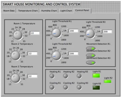Click the Light Threshold R3 knob
The width and height of the screenshot is (121, 98).
coord(90,33)
